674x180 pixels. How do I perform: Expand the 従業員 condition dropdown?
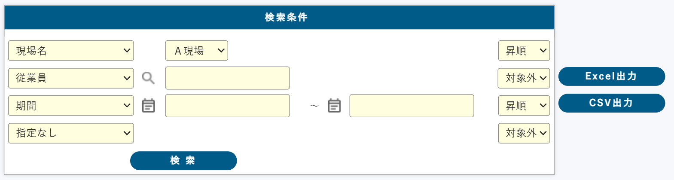(71, 78)
